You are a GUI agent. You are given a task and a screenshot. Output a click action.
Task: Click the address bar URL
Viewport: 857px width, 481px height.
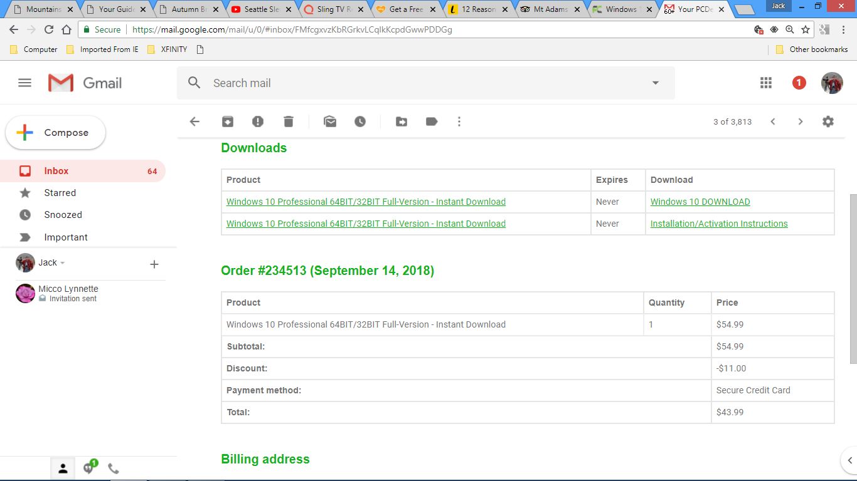(292, 29)
